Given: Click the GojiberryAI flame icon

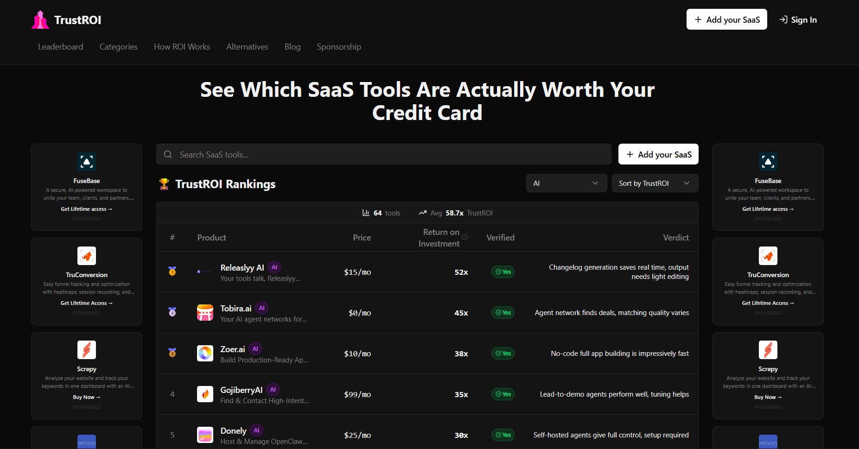Looking at the screenshot, I should [x=205, y=394].
